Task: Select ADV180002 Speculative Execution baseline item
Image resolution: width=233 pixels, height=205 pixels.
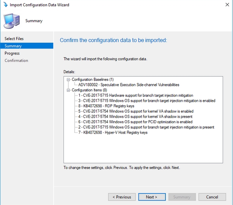Action: pyautogui.click(x=129, y=85)
